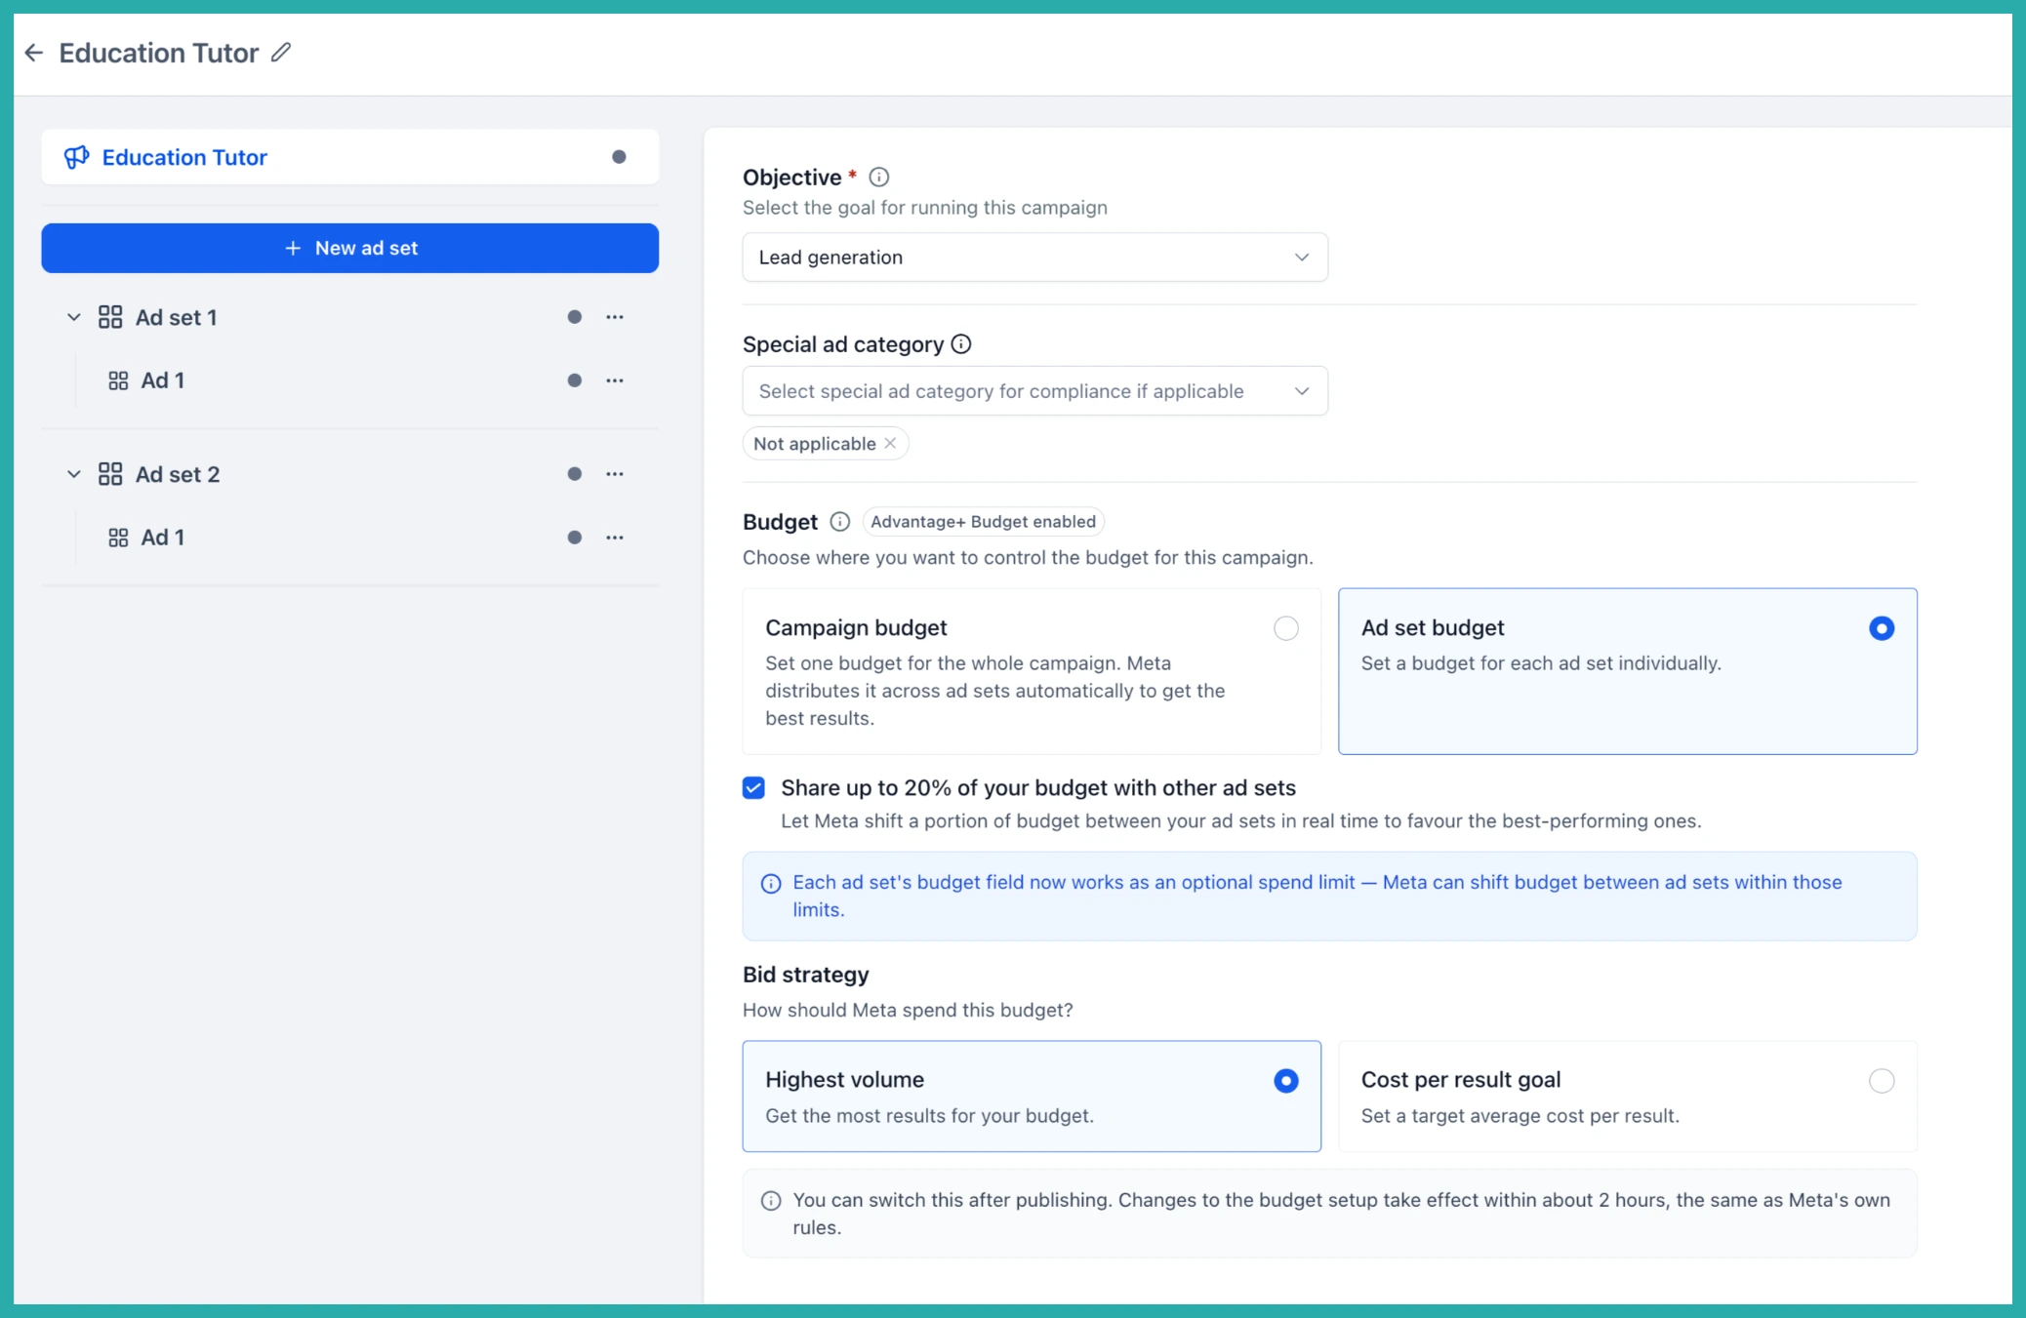This screenshot has height=1318, width=2026.
Task: Open the three-dot menu for Ad 1 under Ad set 1
Action: pyautogui.click(x=615, y=380)
